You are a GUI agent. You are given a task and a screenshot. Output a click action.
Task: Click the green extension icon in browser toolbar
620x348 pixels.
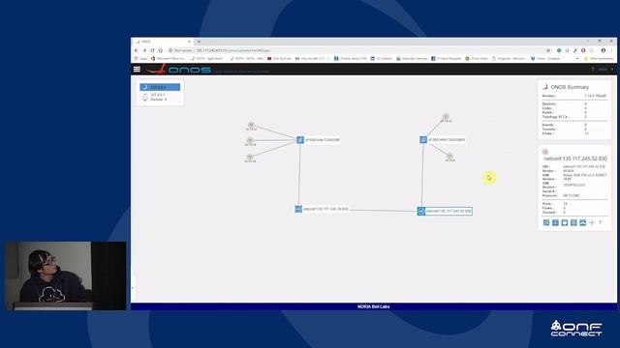click(x=559, y=50)
